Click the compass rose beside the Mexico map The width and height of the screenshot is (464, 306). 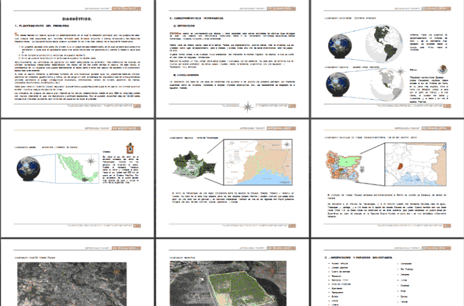(91, 161)
